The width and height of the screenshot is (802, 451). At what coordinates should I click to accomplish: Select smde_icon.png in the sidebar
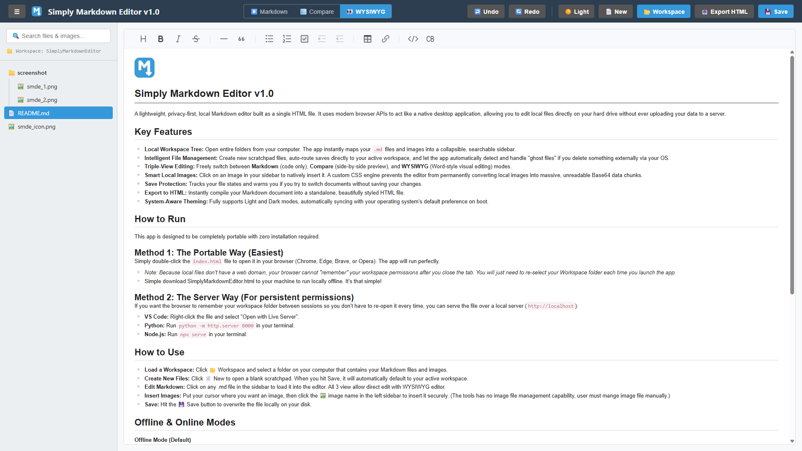tap(58, 127)
